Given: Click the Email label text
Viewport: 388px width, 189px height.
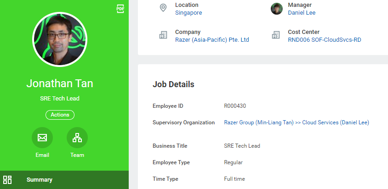Looking at the screenshot, I should click(42, 155).
